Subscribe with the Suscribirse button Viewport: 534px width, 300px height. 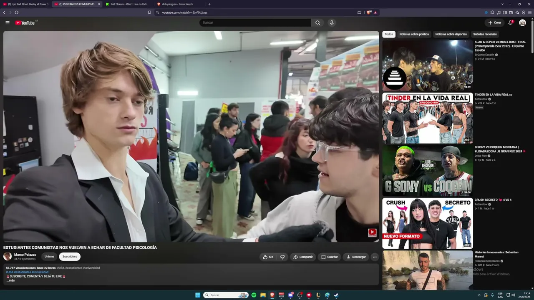tap(70, 257)
